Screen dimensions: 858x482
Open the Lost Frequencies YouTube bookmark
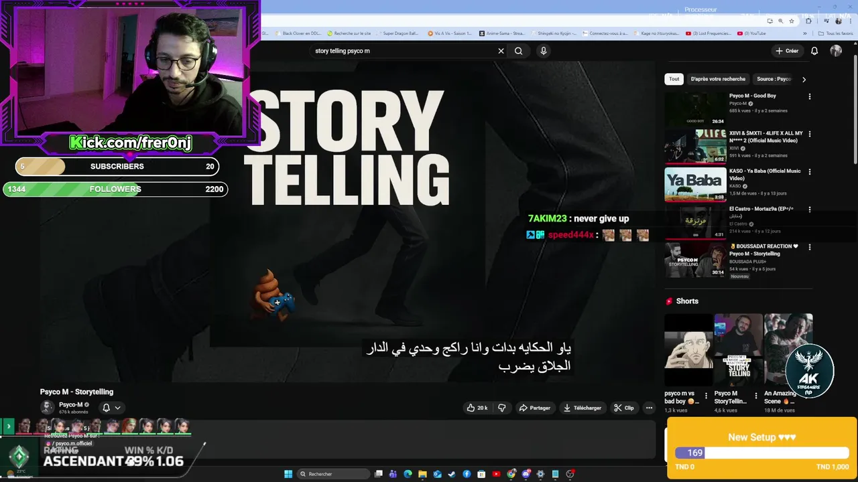point(709,33)
